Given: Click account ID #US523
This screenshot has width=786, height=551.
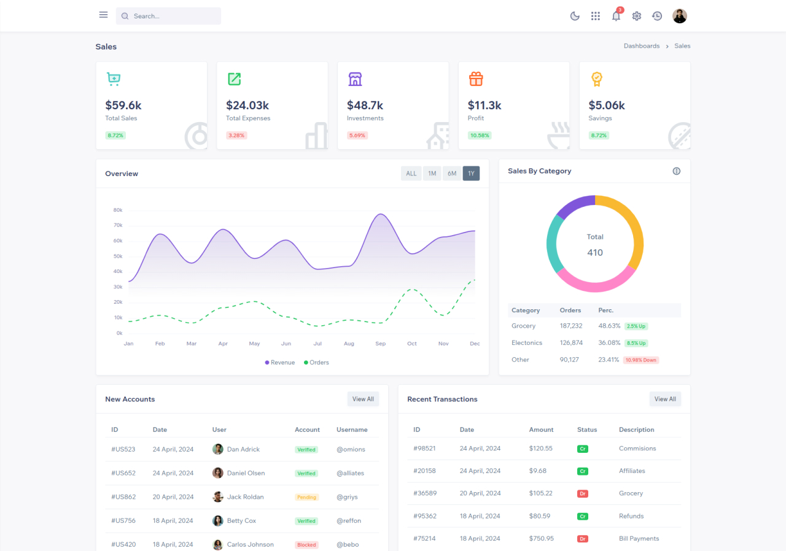Looking at the screenshot, I should 123,449.
